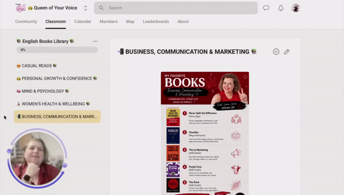Click the This Is Marketing book cover
Image resolution: width=344 pixels, height=195 pixels.
[x=173, y=153]
